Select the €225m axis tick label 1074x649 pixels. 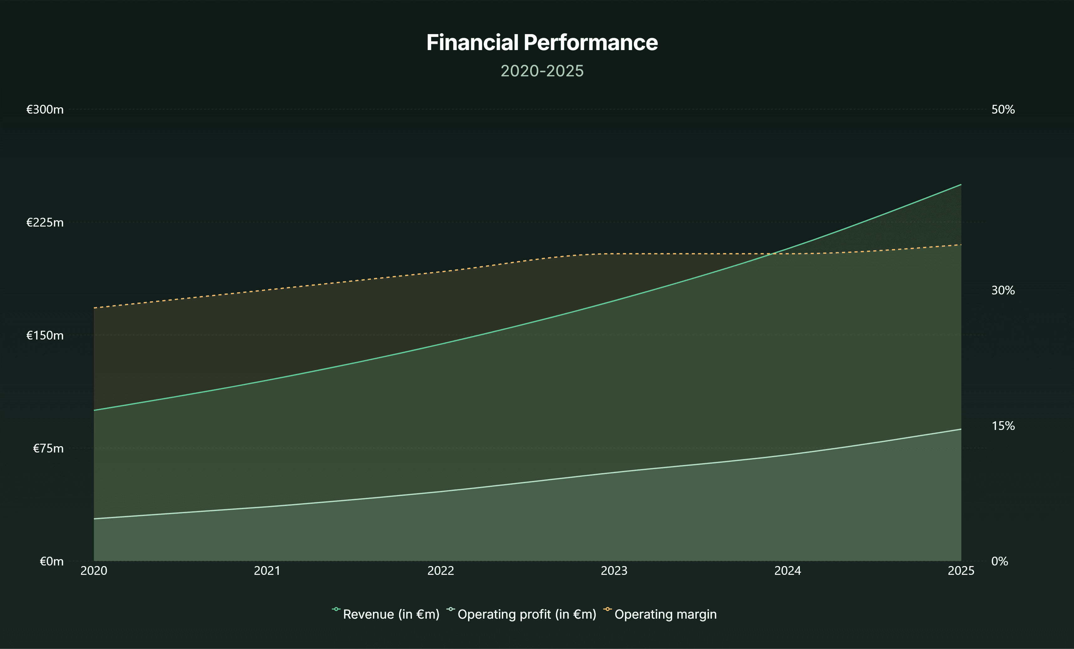[45, 223]
